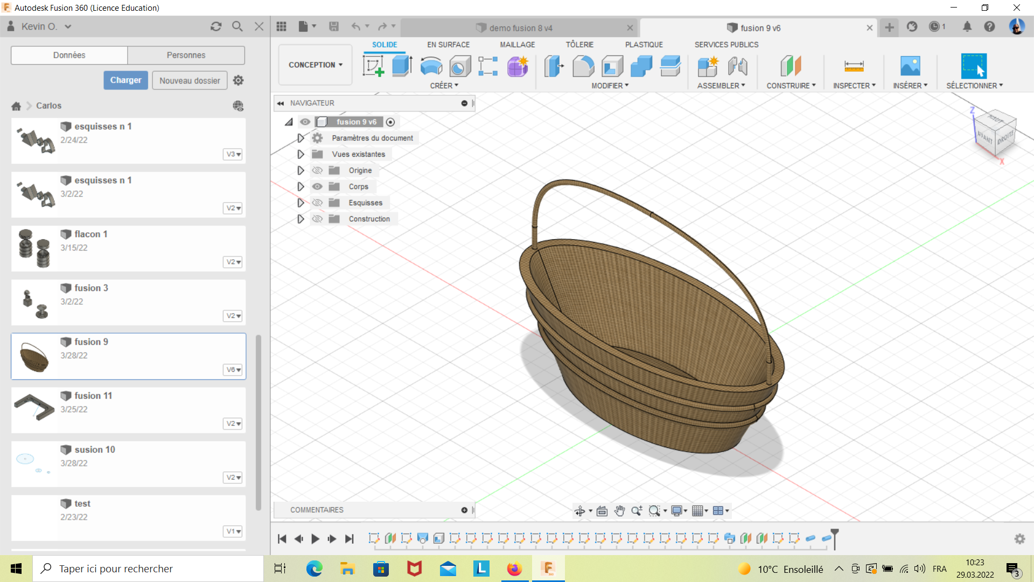Select the Revolve tool icon

(431, 66)
